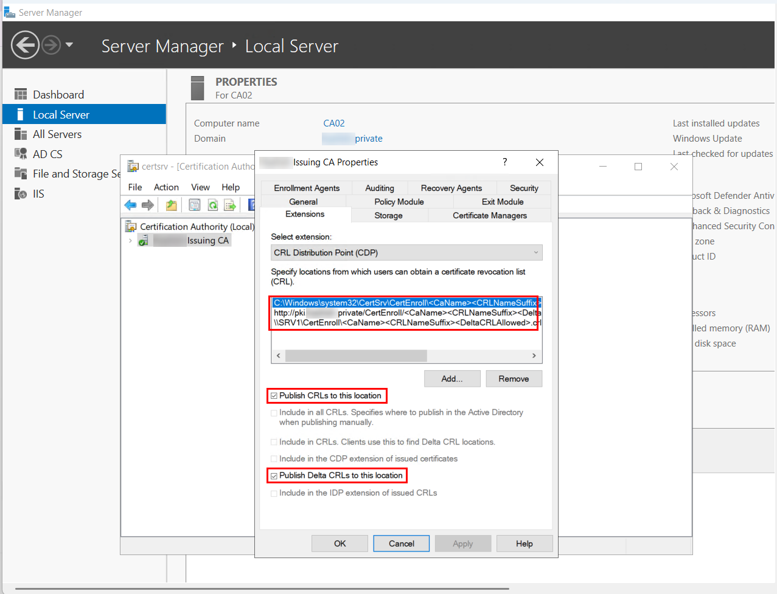
Task: Open the navigation history dropdown arrow
Action: coord(69,45)
